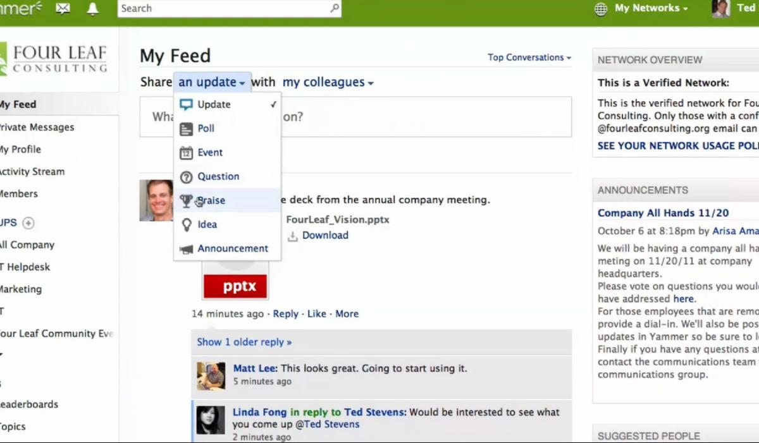This screenshot has height=443, width=759.
Task: Click the Arisa author link in announcement
Action: 735,231
